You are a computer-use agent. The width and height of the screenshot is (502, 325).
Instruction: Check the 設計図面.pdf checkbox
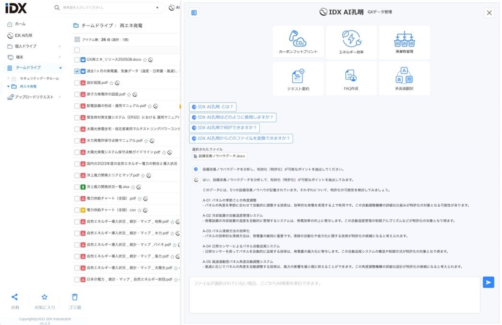pyautogui.click(x=77, y=83)
